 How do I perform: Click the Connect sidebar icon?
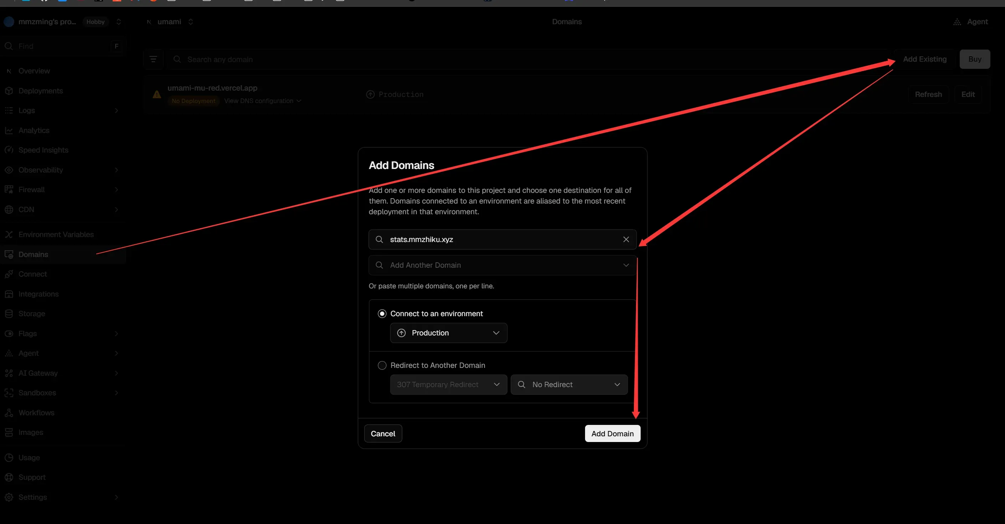click(x=9, y=274)
